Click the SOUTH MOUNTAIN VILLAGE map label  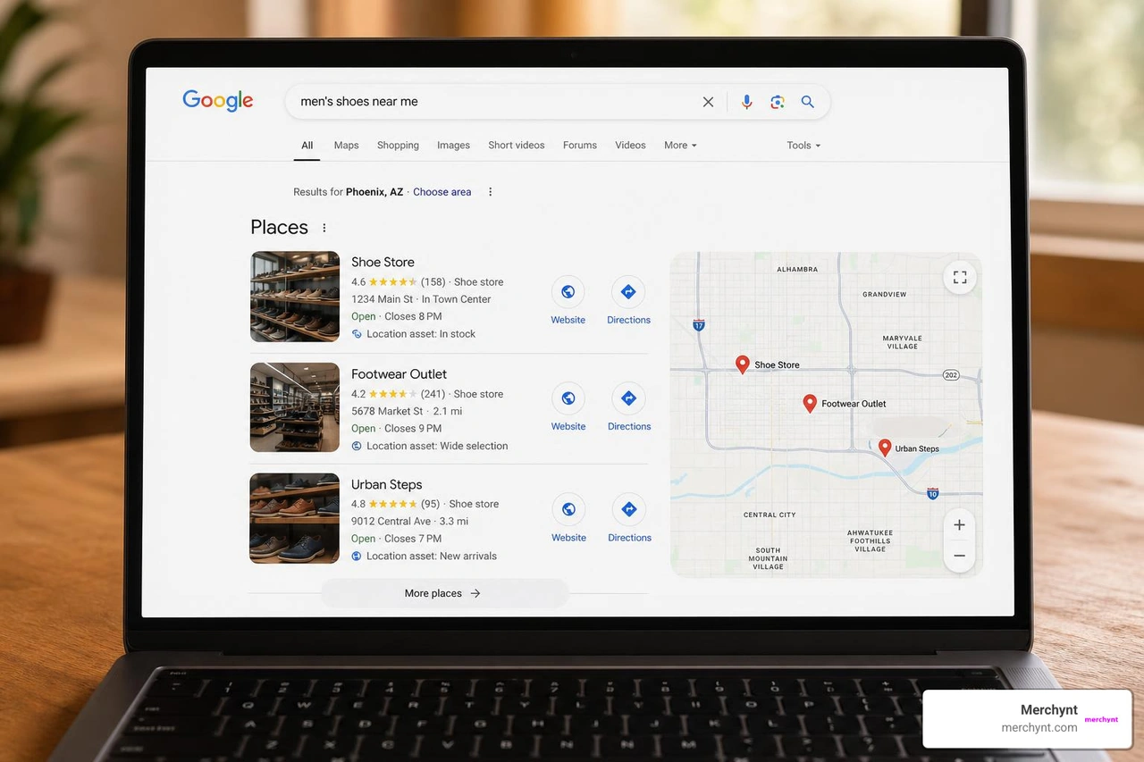768,558
